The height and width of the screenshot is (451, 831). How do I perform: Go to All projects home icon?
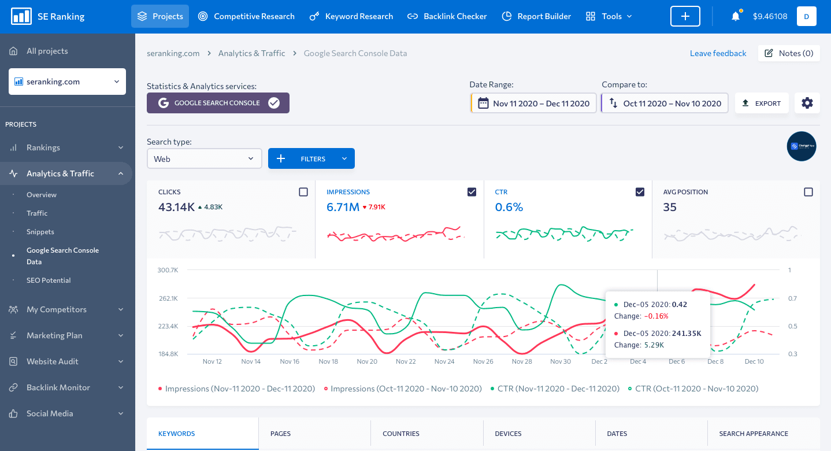pos(13,51)
